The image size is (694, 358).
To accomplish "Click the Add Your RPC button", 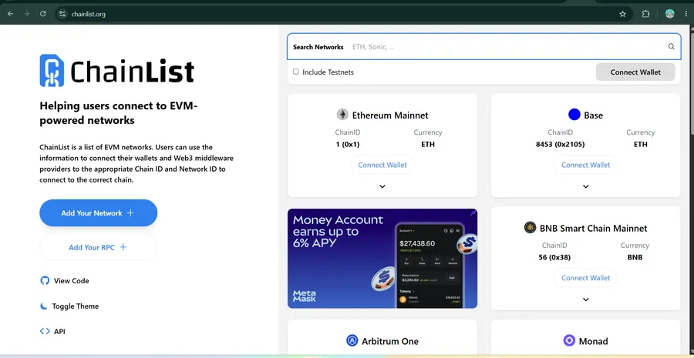I will click(98, 247).
